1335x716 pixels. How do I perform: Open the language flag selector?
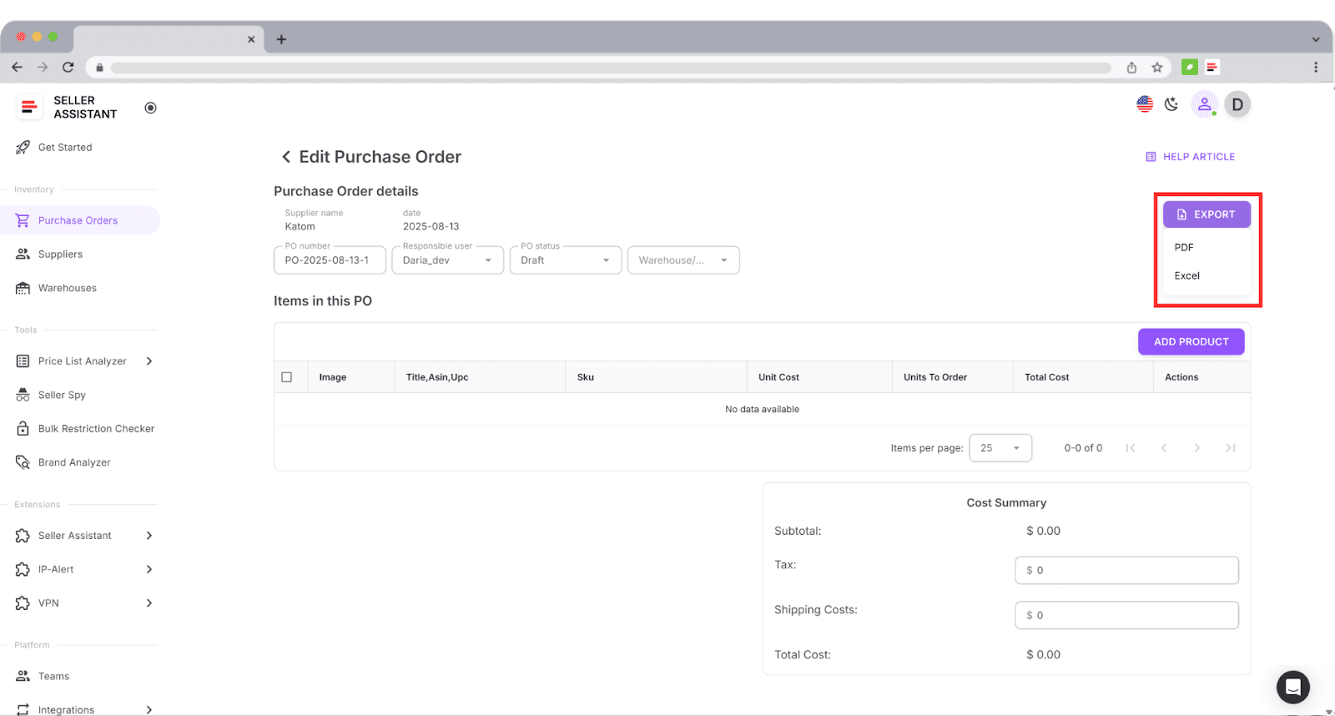tap(1145, 104)
